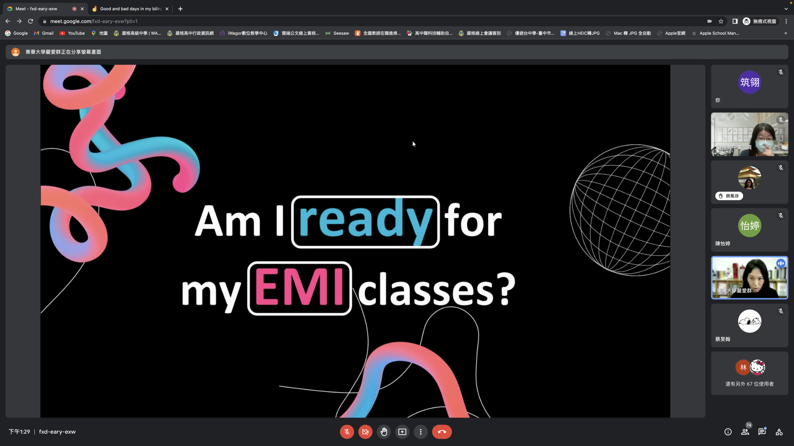
Task: Open more options three-dot menu in call bar
Action: coord(421,432)
